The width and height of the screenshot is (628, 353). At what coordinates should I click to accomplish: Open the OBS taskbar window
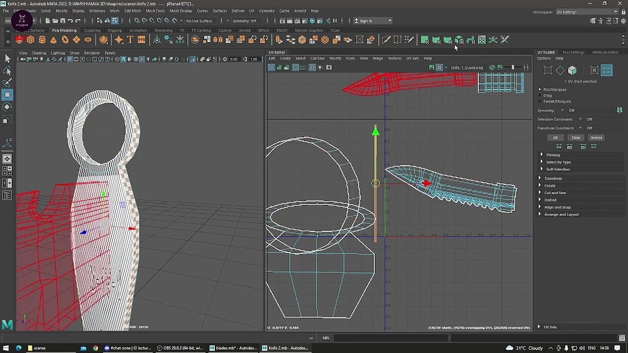coord(180,348)
